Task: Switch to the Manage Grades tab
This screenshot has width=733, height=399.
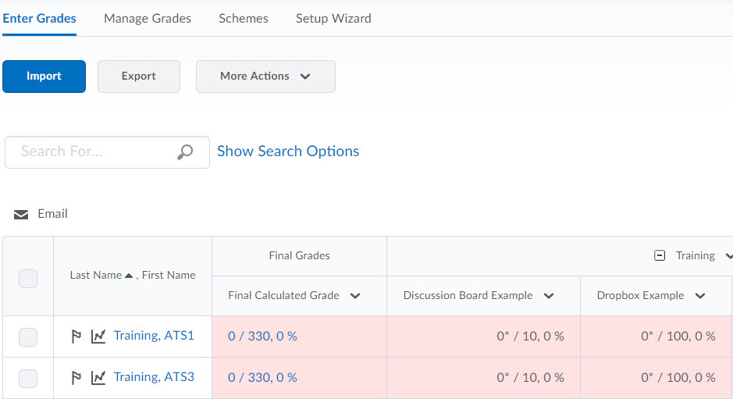Action: point(148,18)
